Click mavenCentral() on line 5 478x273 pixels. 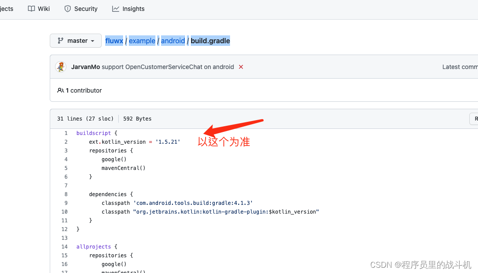click(124, 168)
